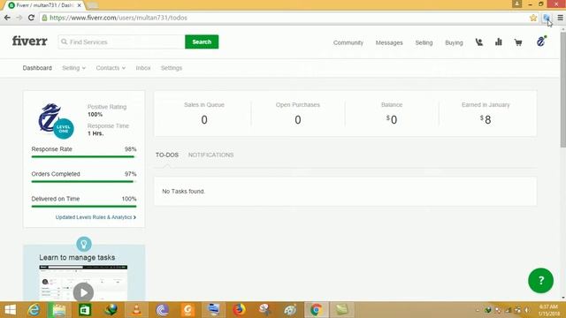566x318 pixels.
Task: Click the volume icon in system tray
Action: click(528, 310)
